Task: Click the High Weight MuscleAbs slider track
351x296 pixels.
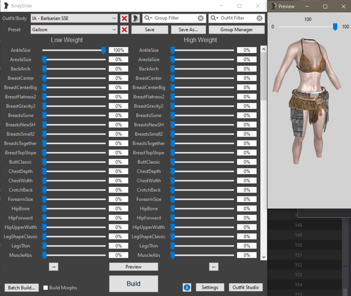Action: (x=203, y=255)
